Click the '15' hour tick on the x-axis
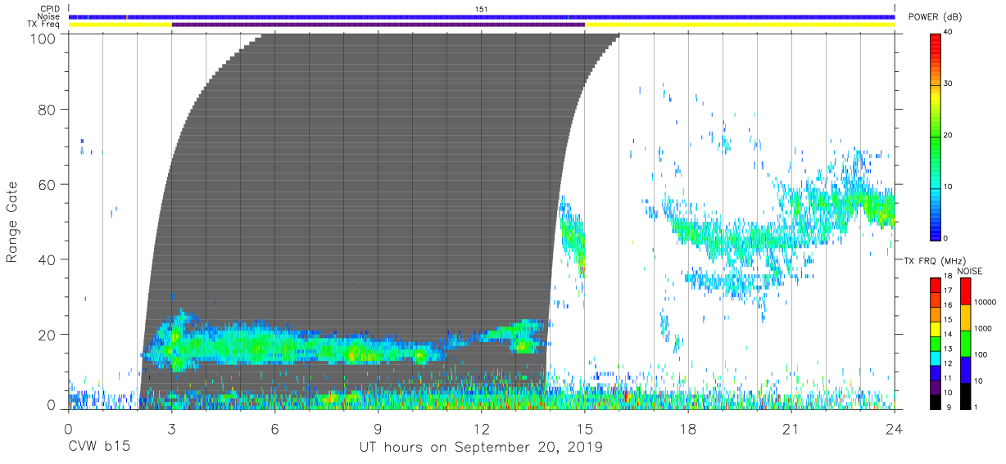1006x464 pixels. point(585,429)
